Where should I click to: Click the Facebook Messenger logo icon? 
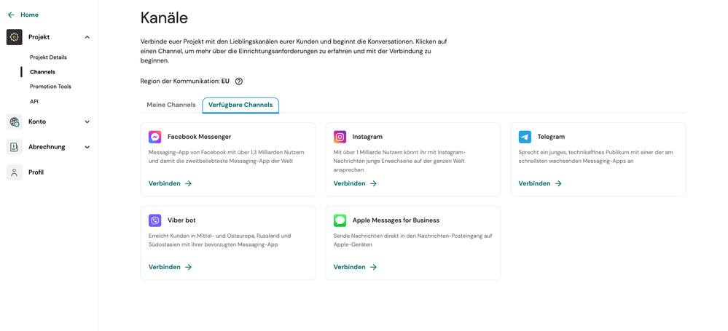154,137
